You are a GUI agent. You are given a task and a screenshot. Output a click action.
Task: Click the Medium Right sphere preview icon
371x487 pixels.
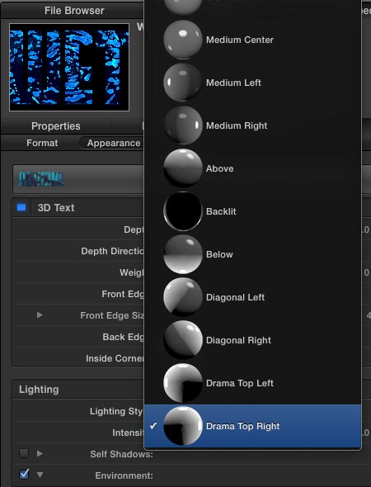(x=183, y=125)
